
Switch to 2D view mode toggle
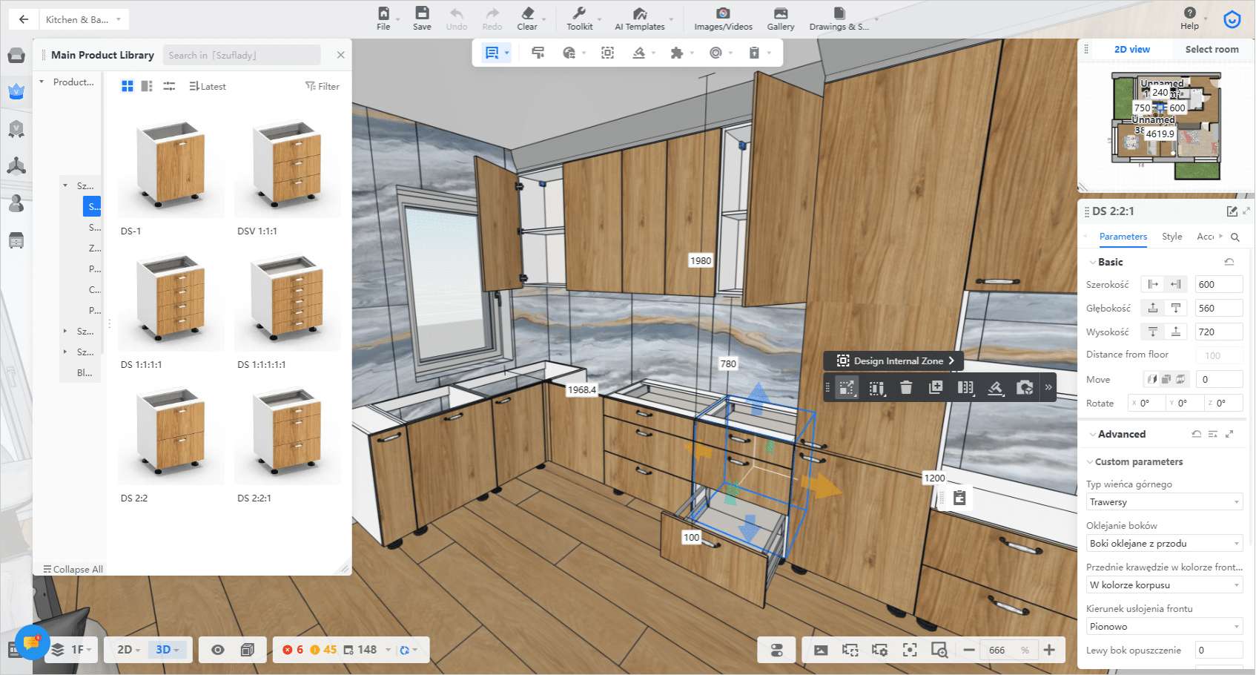[x=125, y=650]
